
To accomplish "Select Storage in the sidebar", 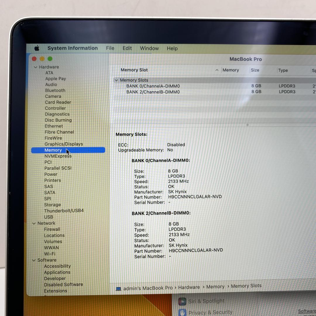I will (x=53, y=205).
